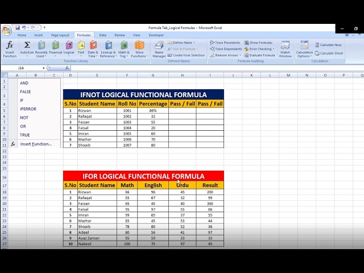Open the Text functions library
364x273 pixels.
coord(81,49)
